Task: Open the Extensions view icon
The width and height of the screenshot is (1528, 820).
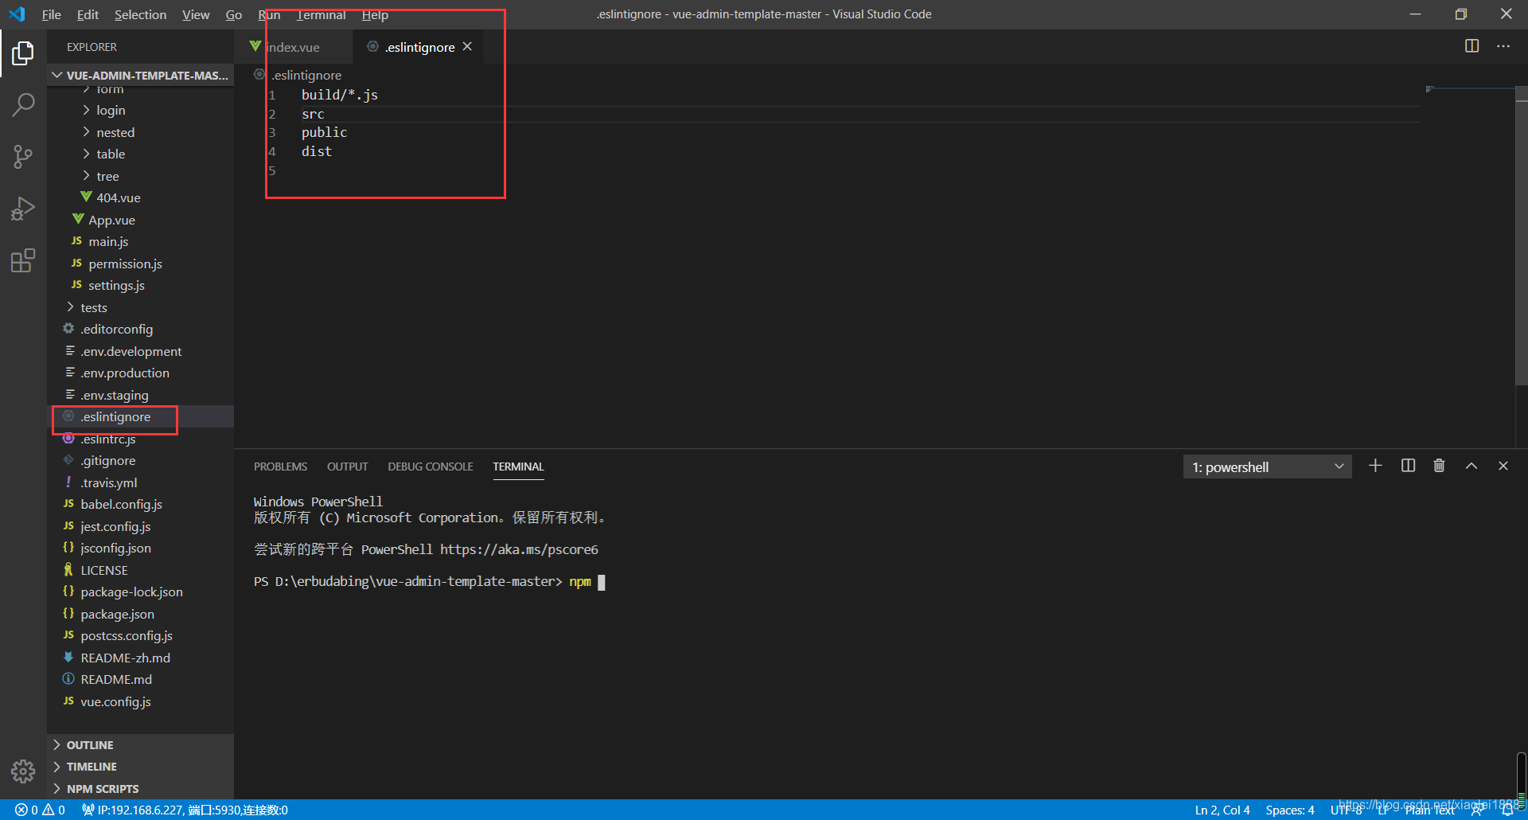Action: pyautogui.click(x=23, y=260)
